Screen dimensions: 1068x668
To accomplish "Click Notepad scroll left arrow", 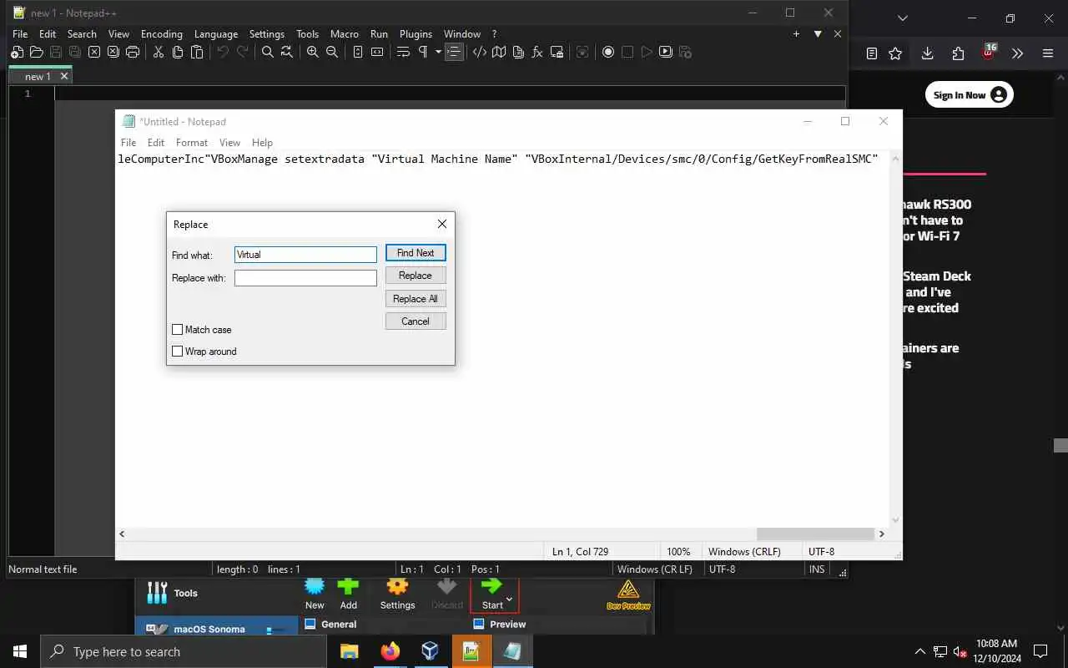I will tap(122, 534).
